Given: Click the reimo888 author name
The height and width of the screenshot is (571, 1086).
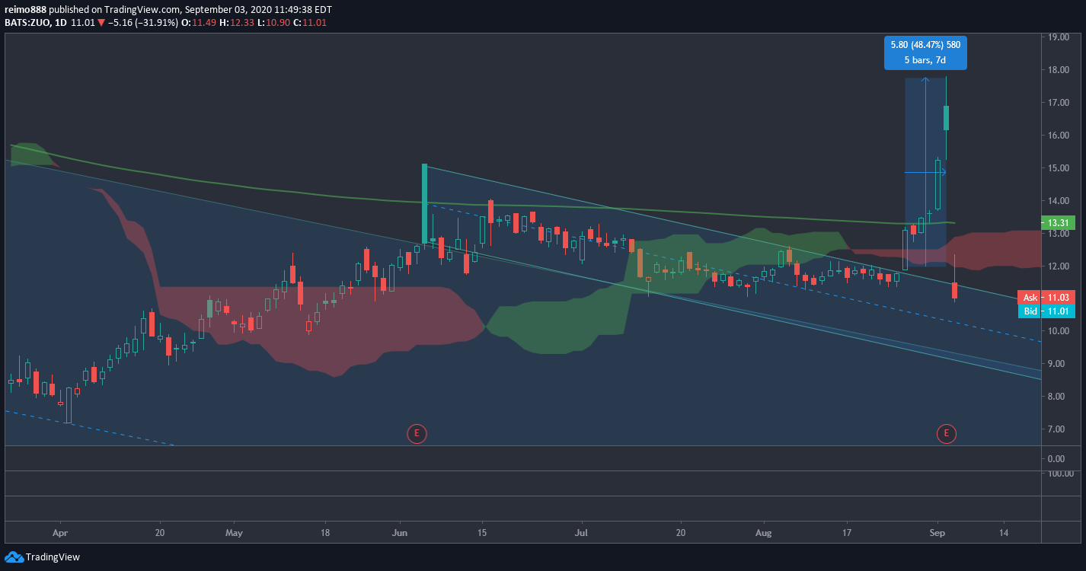Looking at the screenshot, I should [x=24, y=9].
